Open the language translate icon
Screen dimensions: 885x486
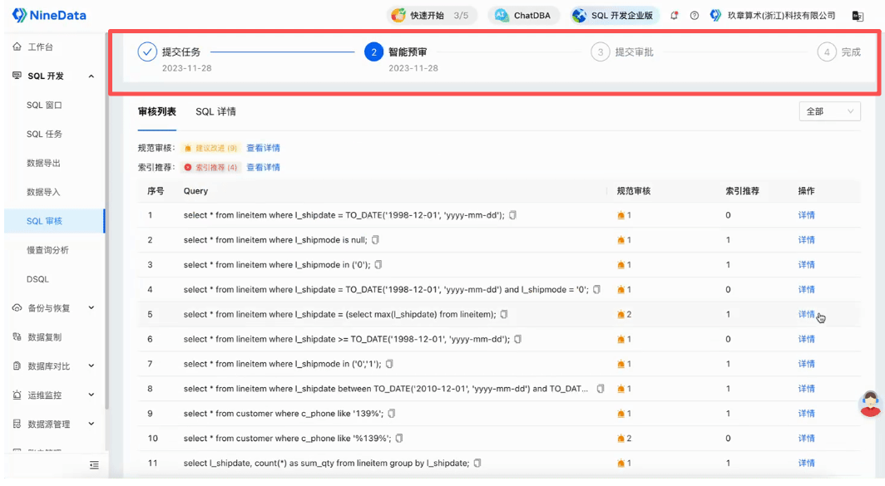tap(858, 16)
